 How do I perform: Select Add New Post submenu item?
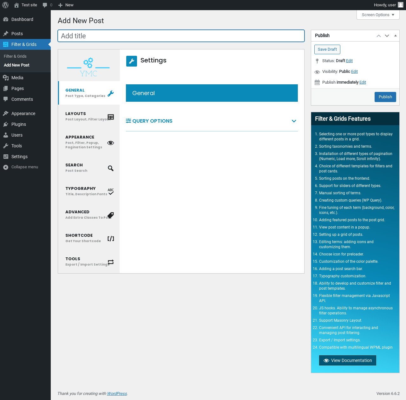point(16,65)
